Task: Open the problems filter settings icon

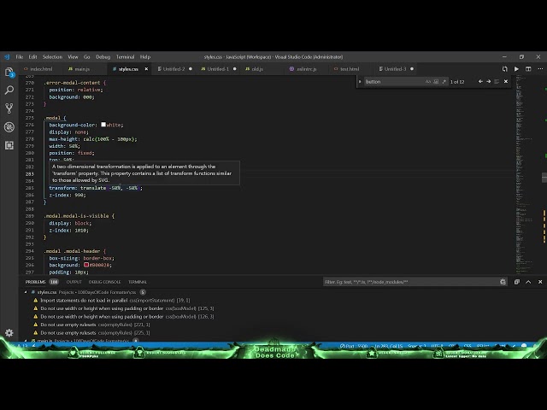Action: pos(503,282)
